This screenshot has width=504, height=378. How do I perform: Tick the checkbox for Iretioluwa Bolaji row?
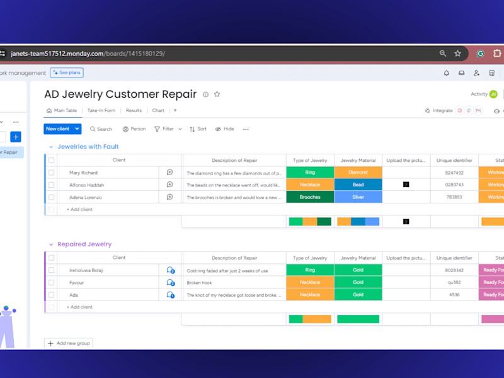pos(52,270)
